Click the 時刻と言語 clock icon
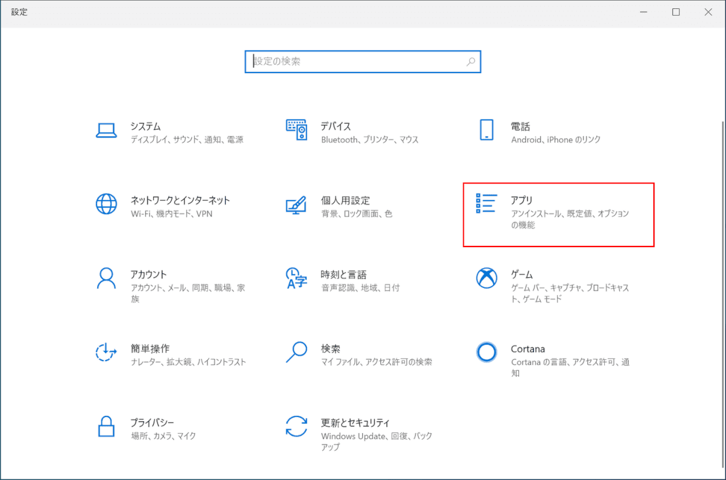Viewport: 726px width, 480px height. (296, 278)
